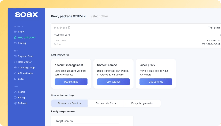Screen dimensions: 221x126
Task: Select the Proxy list generator tab
Action: point(142,103)
